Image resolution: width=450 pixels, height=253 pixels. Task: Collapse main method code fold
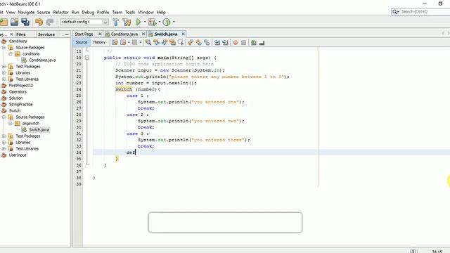click(87, 58)
